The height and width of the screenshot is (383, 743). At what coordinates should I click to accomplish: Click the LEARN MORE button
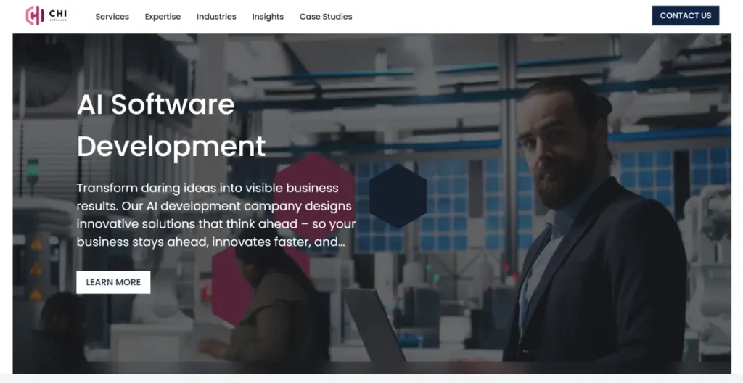[x=113, y=282]
